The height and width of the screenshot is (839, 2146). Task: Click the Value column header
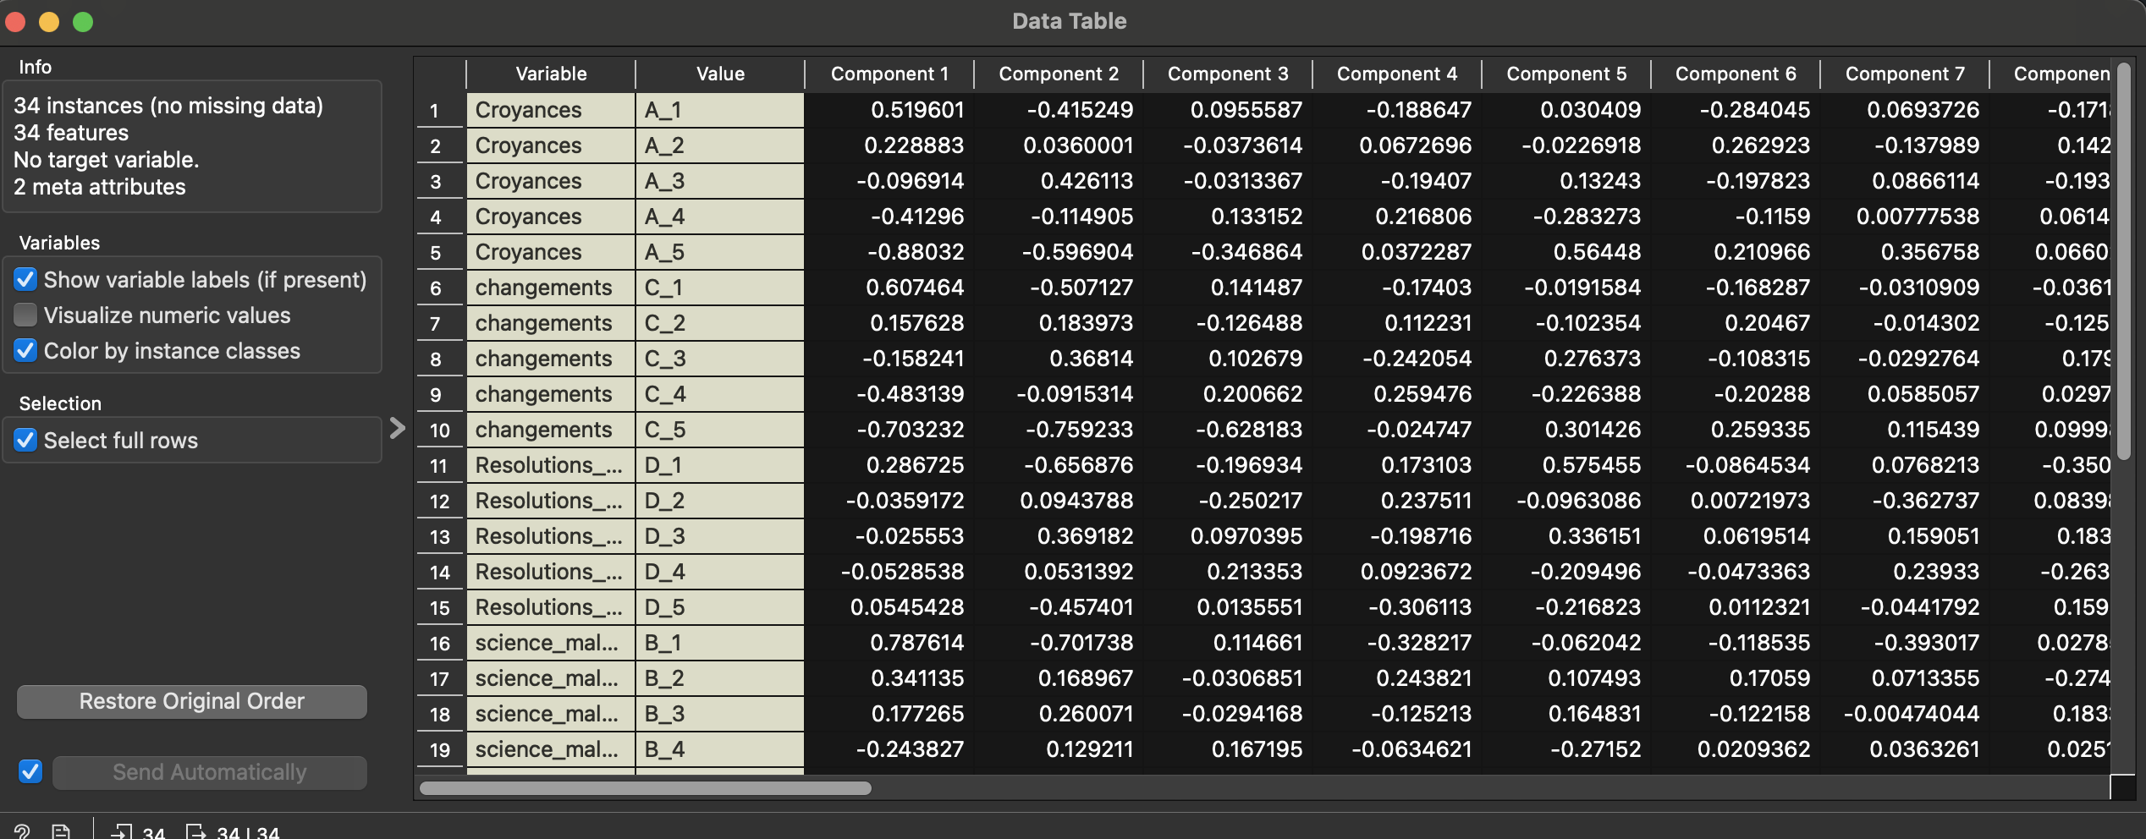(x=720, y=74)
